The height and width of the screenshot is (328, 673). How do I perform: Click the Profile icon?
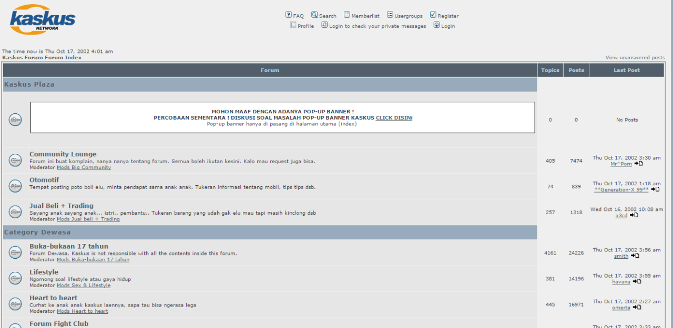coord(293,25)
